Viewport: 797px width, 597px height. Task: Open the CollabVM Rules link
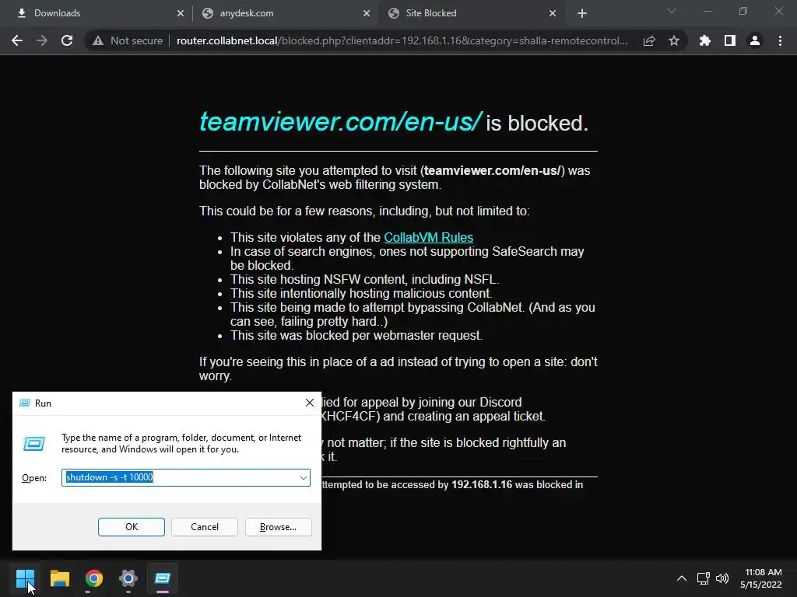429,238
